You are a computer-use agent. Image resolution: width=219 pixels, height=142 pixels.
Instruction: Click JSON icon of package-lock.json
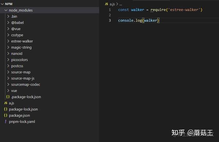pyautogui.click(x=5, y=109)
